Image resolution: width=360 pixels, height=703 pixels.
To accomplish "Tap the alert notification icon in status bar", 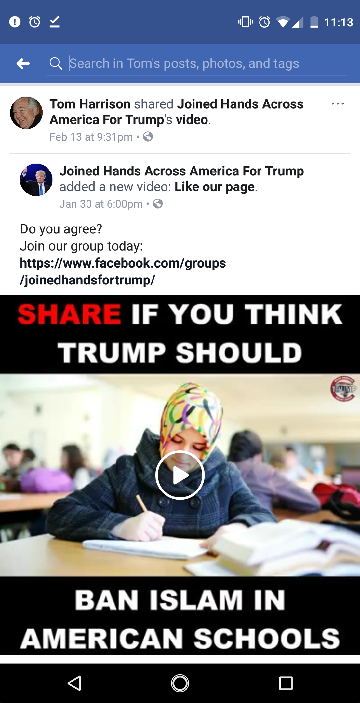I will (15, 22).
